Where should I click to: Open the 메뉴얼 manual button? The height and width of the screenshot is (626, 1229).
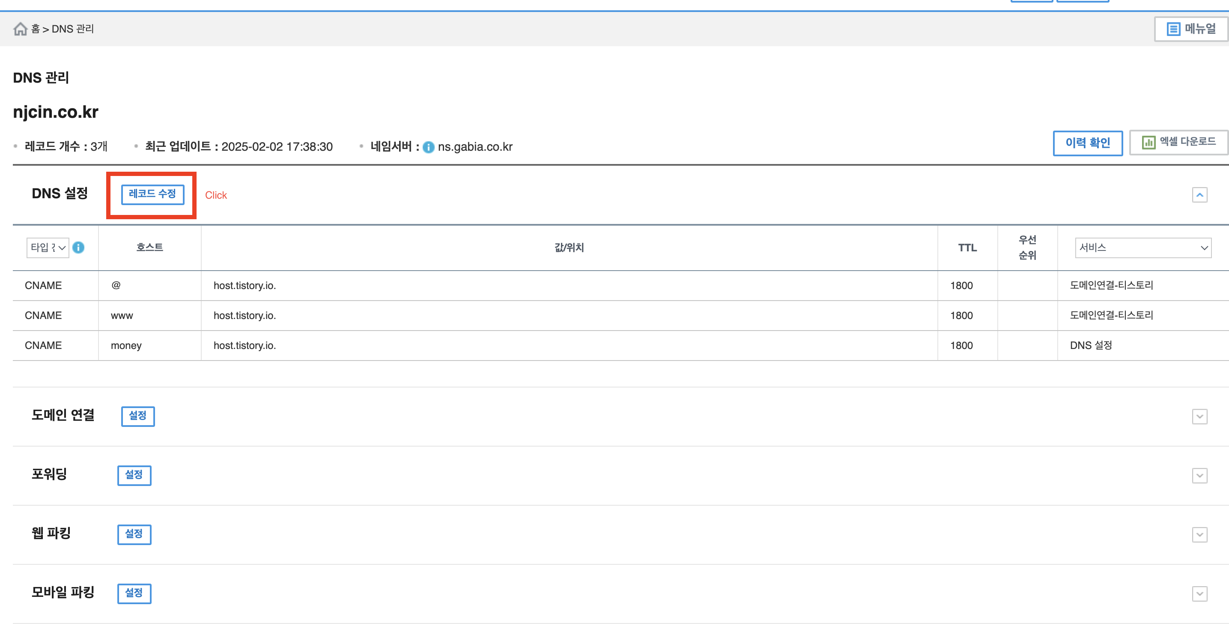click(x=1191, y=29)
